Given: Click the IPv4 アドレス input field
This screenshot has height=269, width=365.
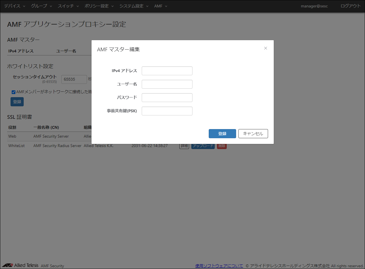Looking at the screenshot, I should pos(167,71).
